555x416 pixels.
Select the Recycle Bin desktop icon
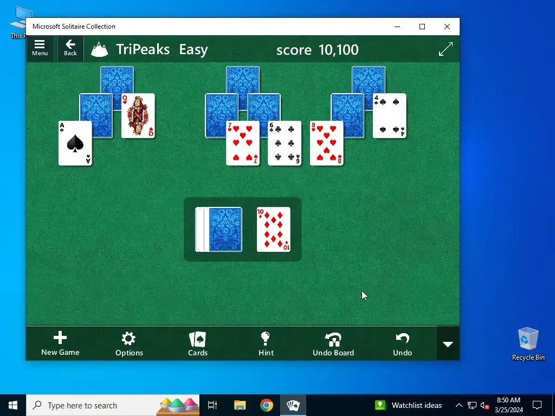click(528, 344)
